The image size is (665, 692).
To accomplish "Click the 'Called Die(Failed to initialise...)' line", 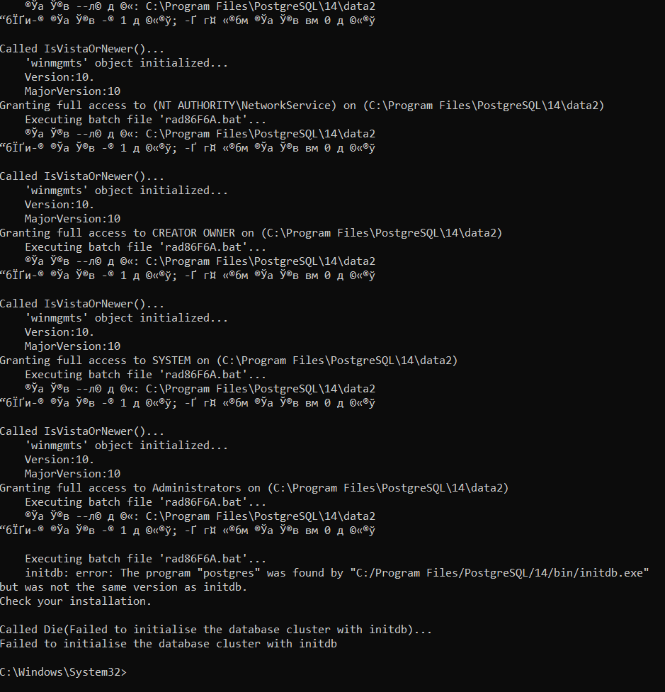I will [215, 629].
